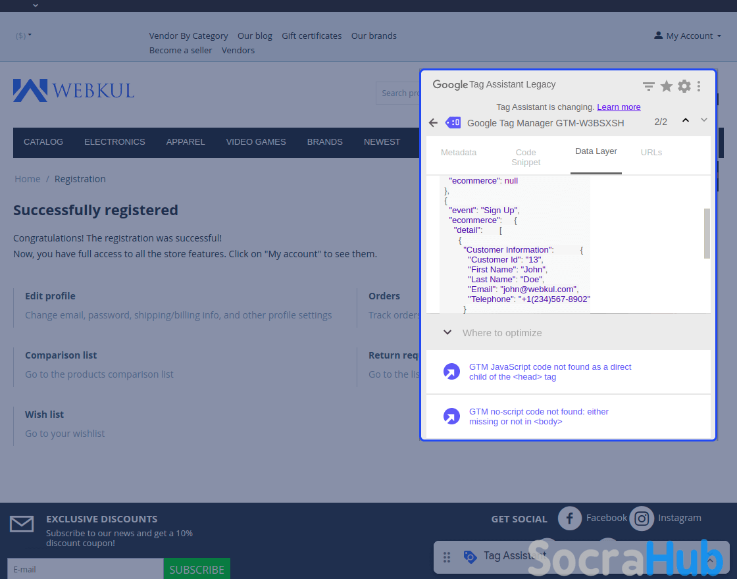
Task: Open the APPAREL menu
Action: 186,142
